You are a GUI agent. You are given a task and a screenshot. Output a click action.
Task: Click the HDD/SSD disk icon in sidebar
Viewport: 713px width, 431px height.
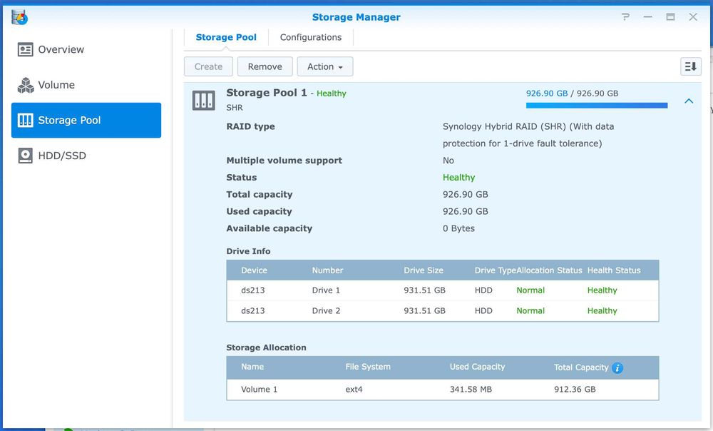[x=26, y=156]
